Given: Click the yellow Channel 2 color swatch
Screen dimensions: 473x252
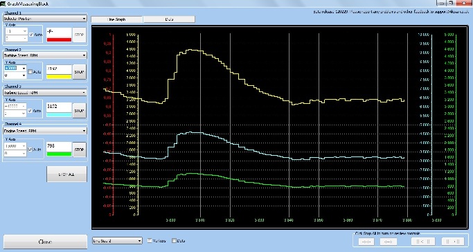Looking at the screenshot, I should pos(59,77).
